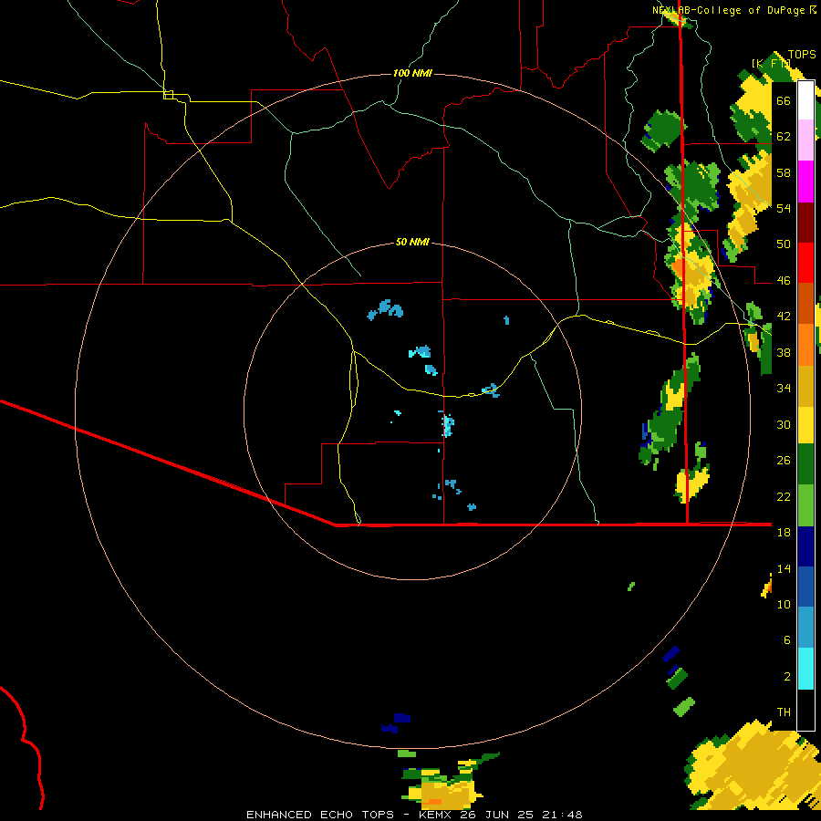Image resolution: width=821 pixels, height=821 pixels.
Task: Select the white swatch in the legend
Action: [805, 100]
